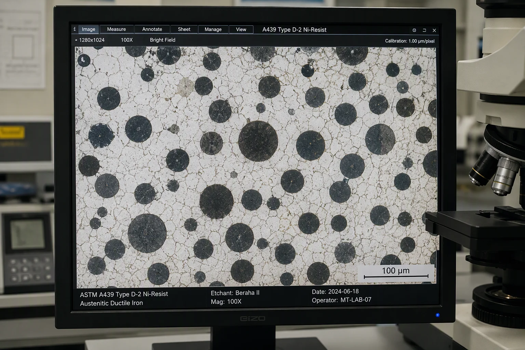The width and height of the screenshot is (525, 350).
Task: Open the Measure tab
Action: (x=117, y=29)
